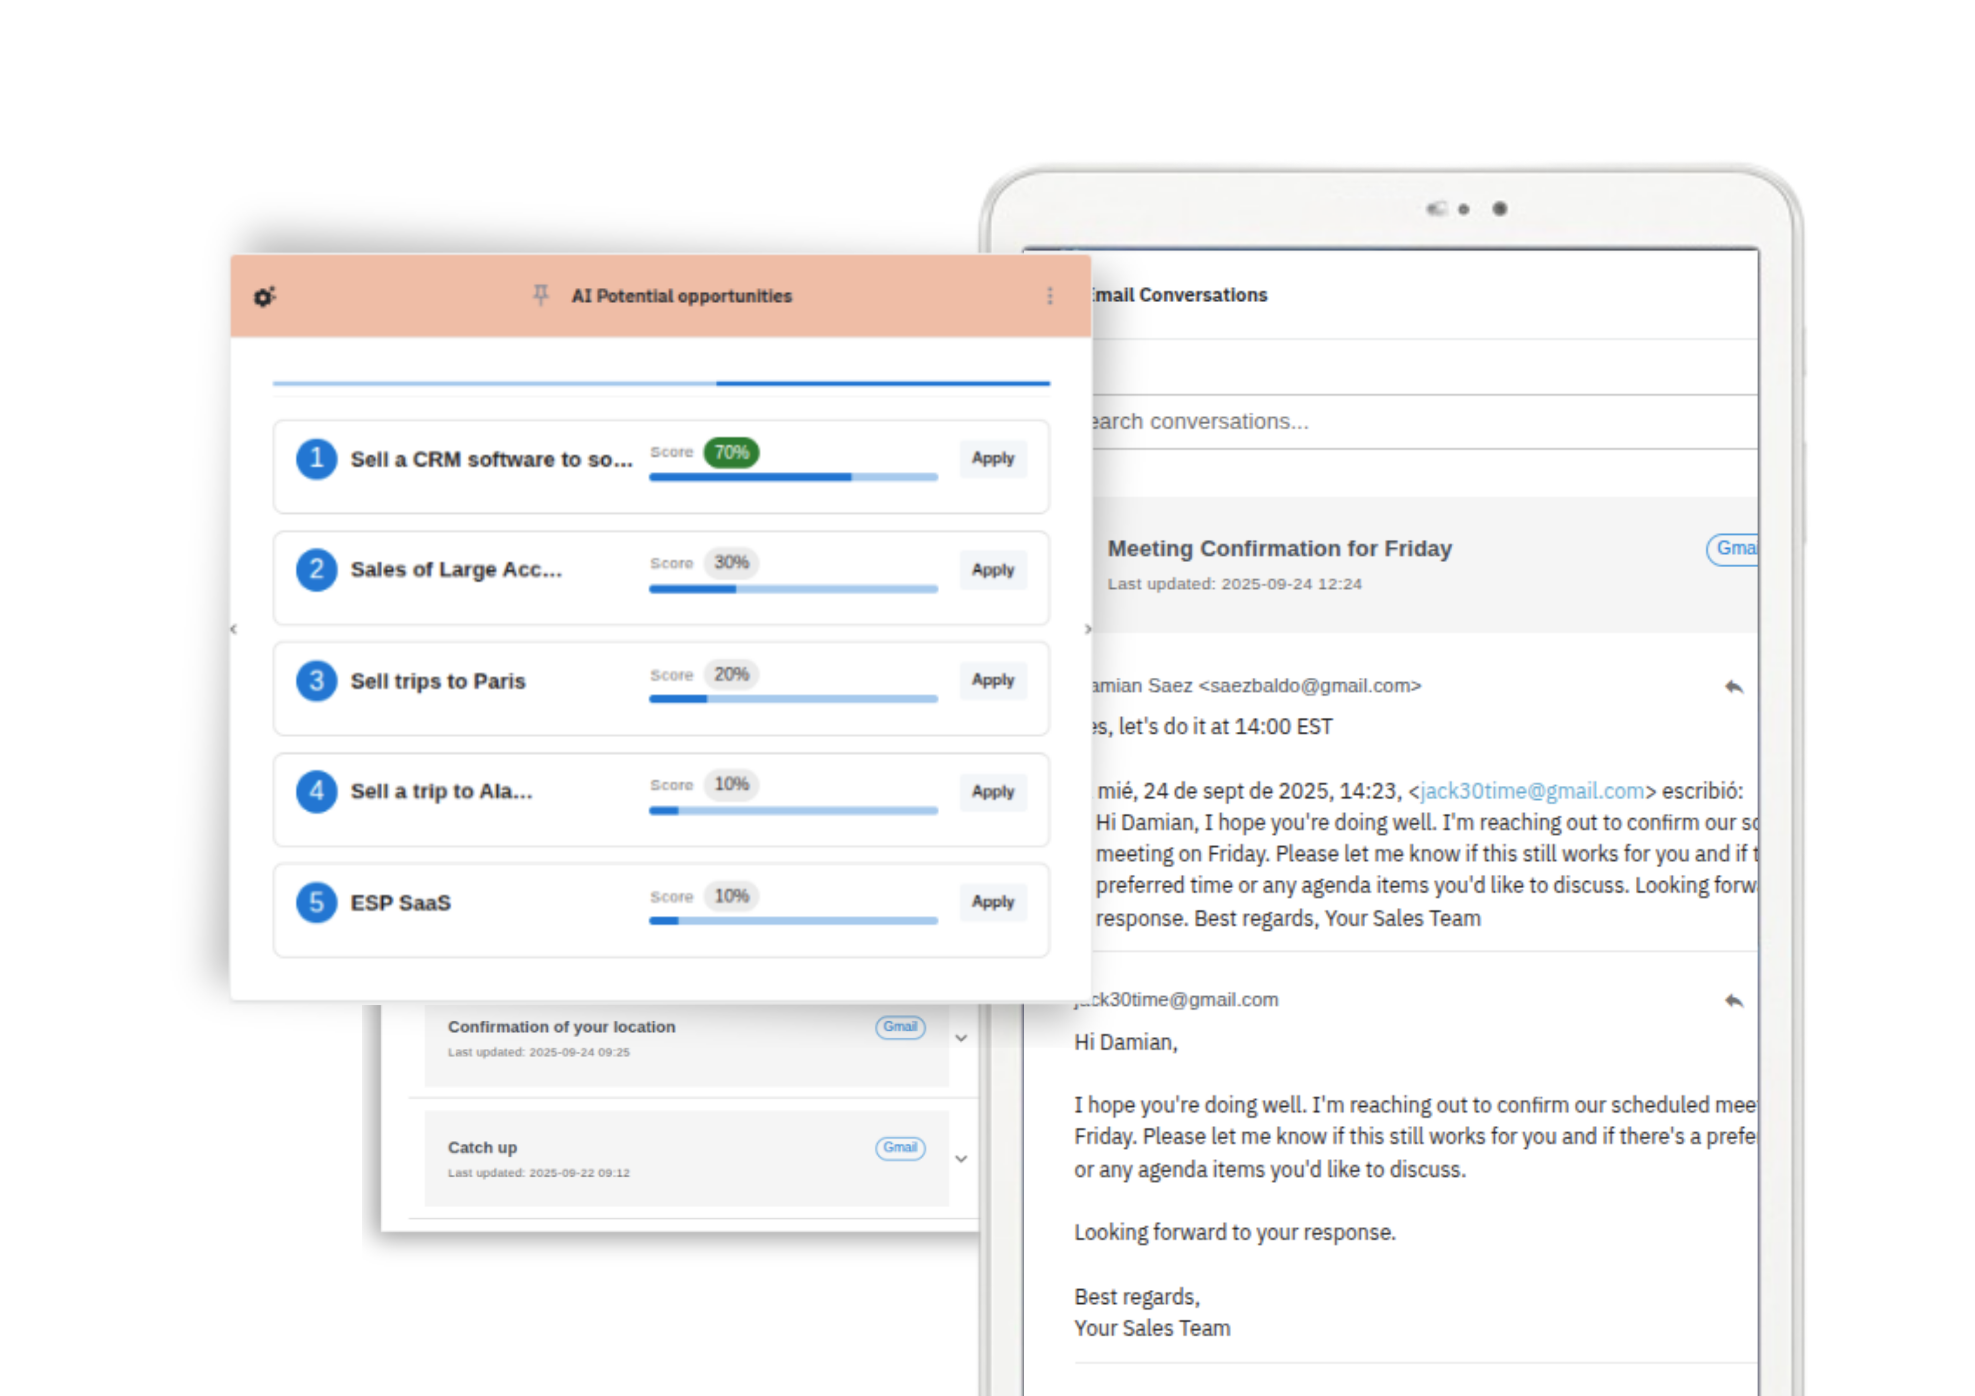This screenshot has width=1975, height=1396.
Task: Open the settings gear on AI opportunities panel
Action: click(264, 296)
